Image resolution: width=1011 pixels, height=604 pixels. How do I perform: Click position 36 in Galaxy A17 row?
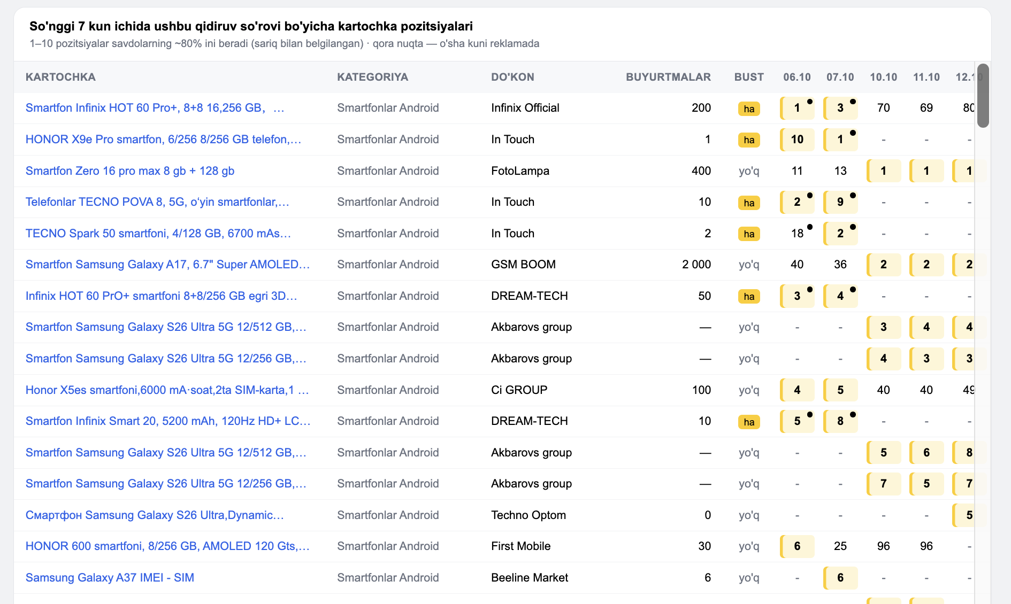pos(840,265)
